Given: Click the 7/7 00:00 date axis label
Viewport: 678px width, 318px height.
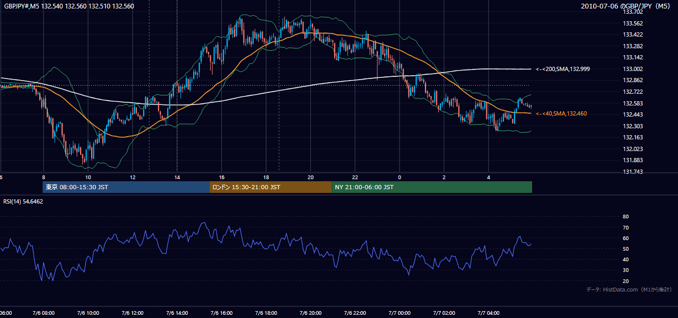Looking at the screenshot, I should click(x=400, y=313).
